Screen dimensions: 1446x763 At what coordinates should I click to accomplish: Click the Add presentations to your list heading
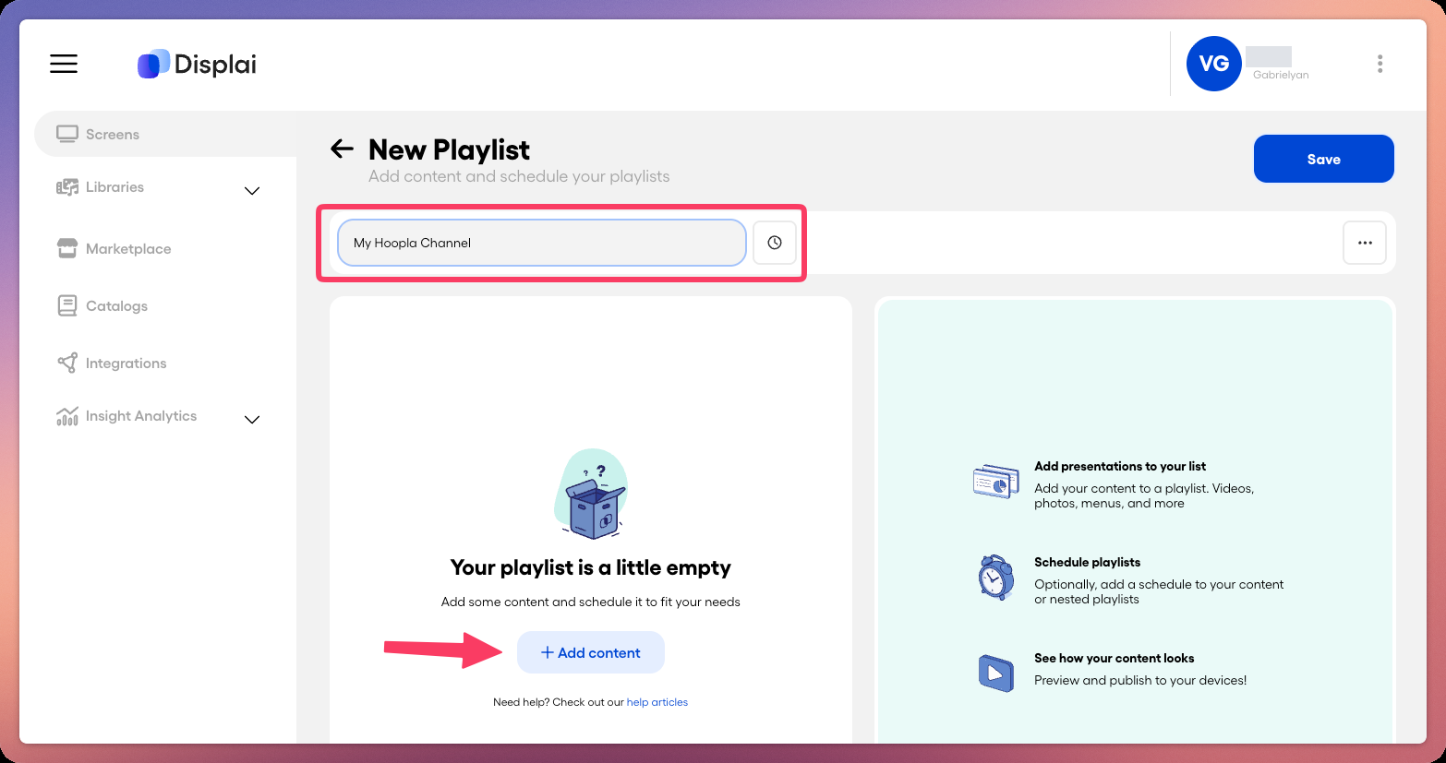1120,466
